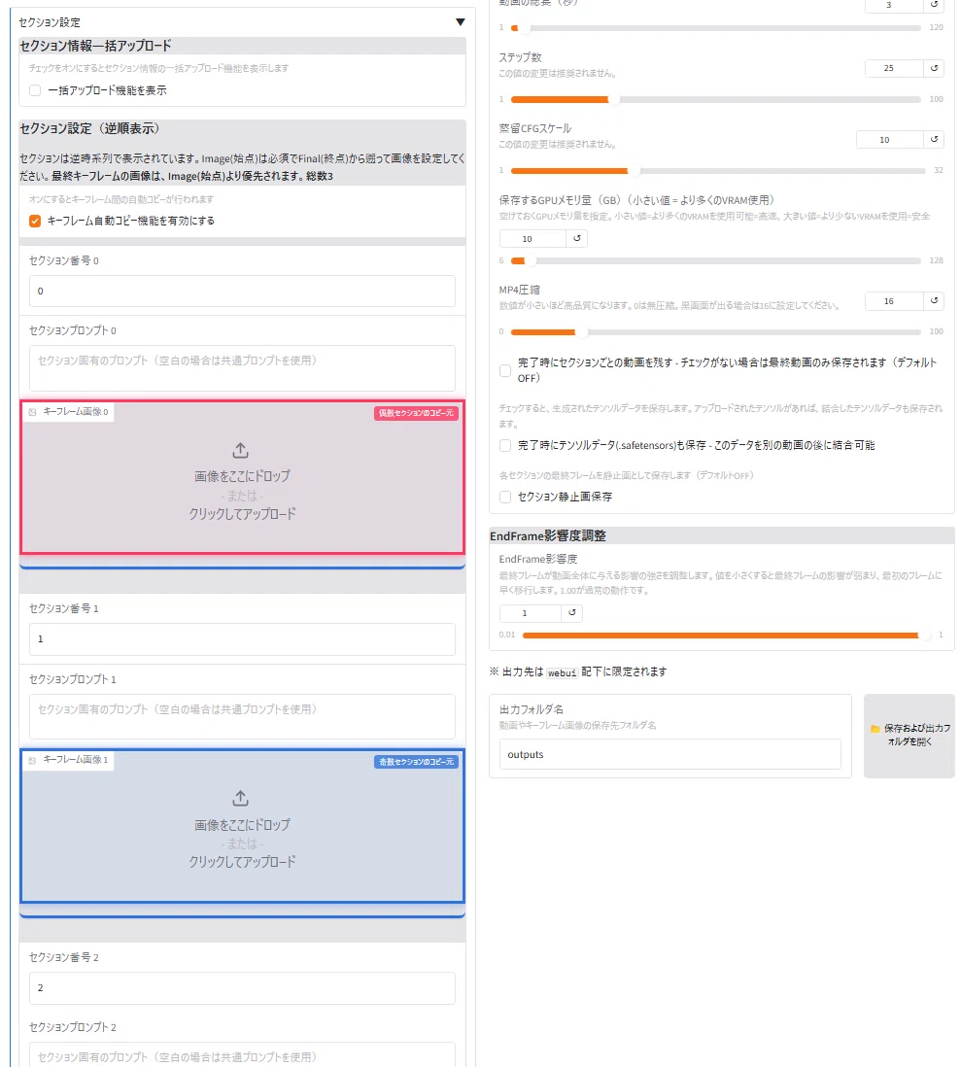Viewport: 961px width, 1067px height.
Task: Click the 出力フォルダ名 field containing outputs
Action: [670, 755]
